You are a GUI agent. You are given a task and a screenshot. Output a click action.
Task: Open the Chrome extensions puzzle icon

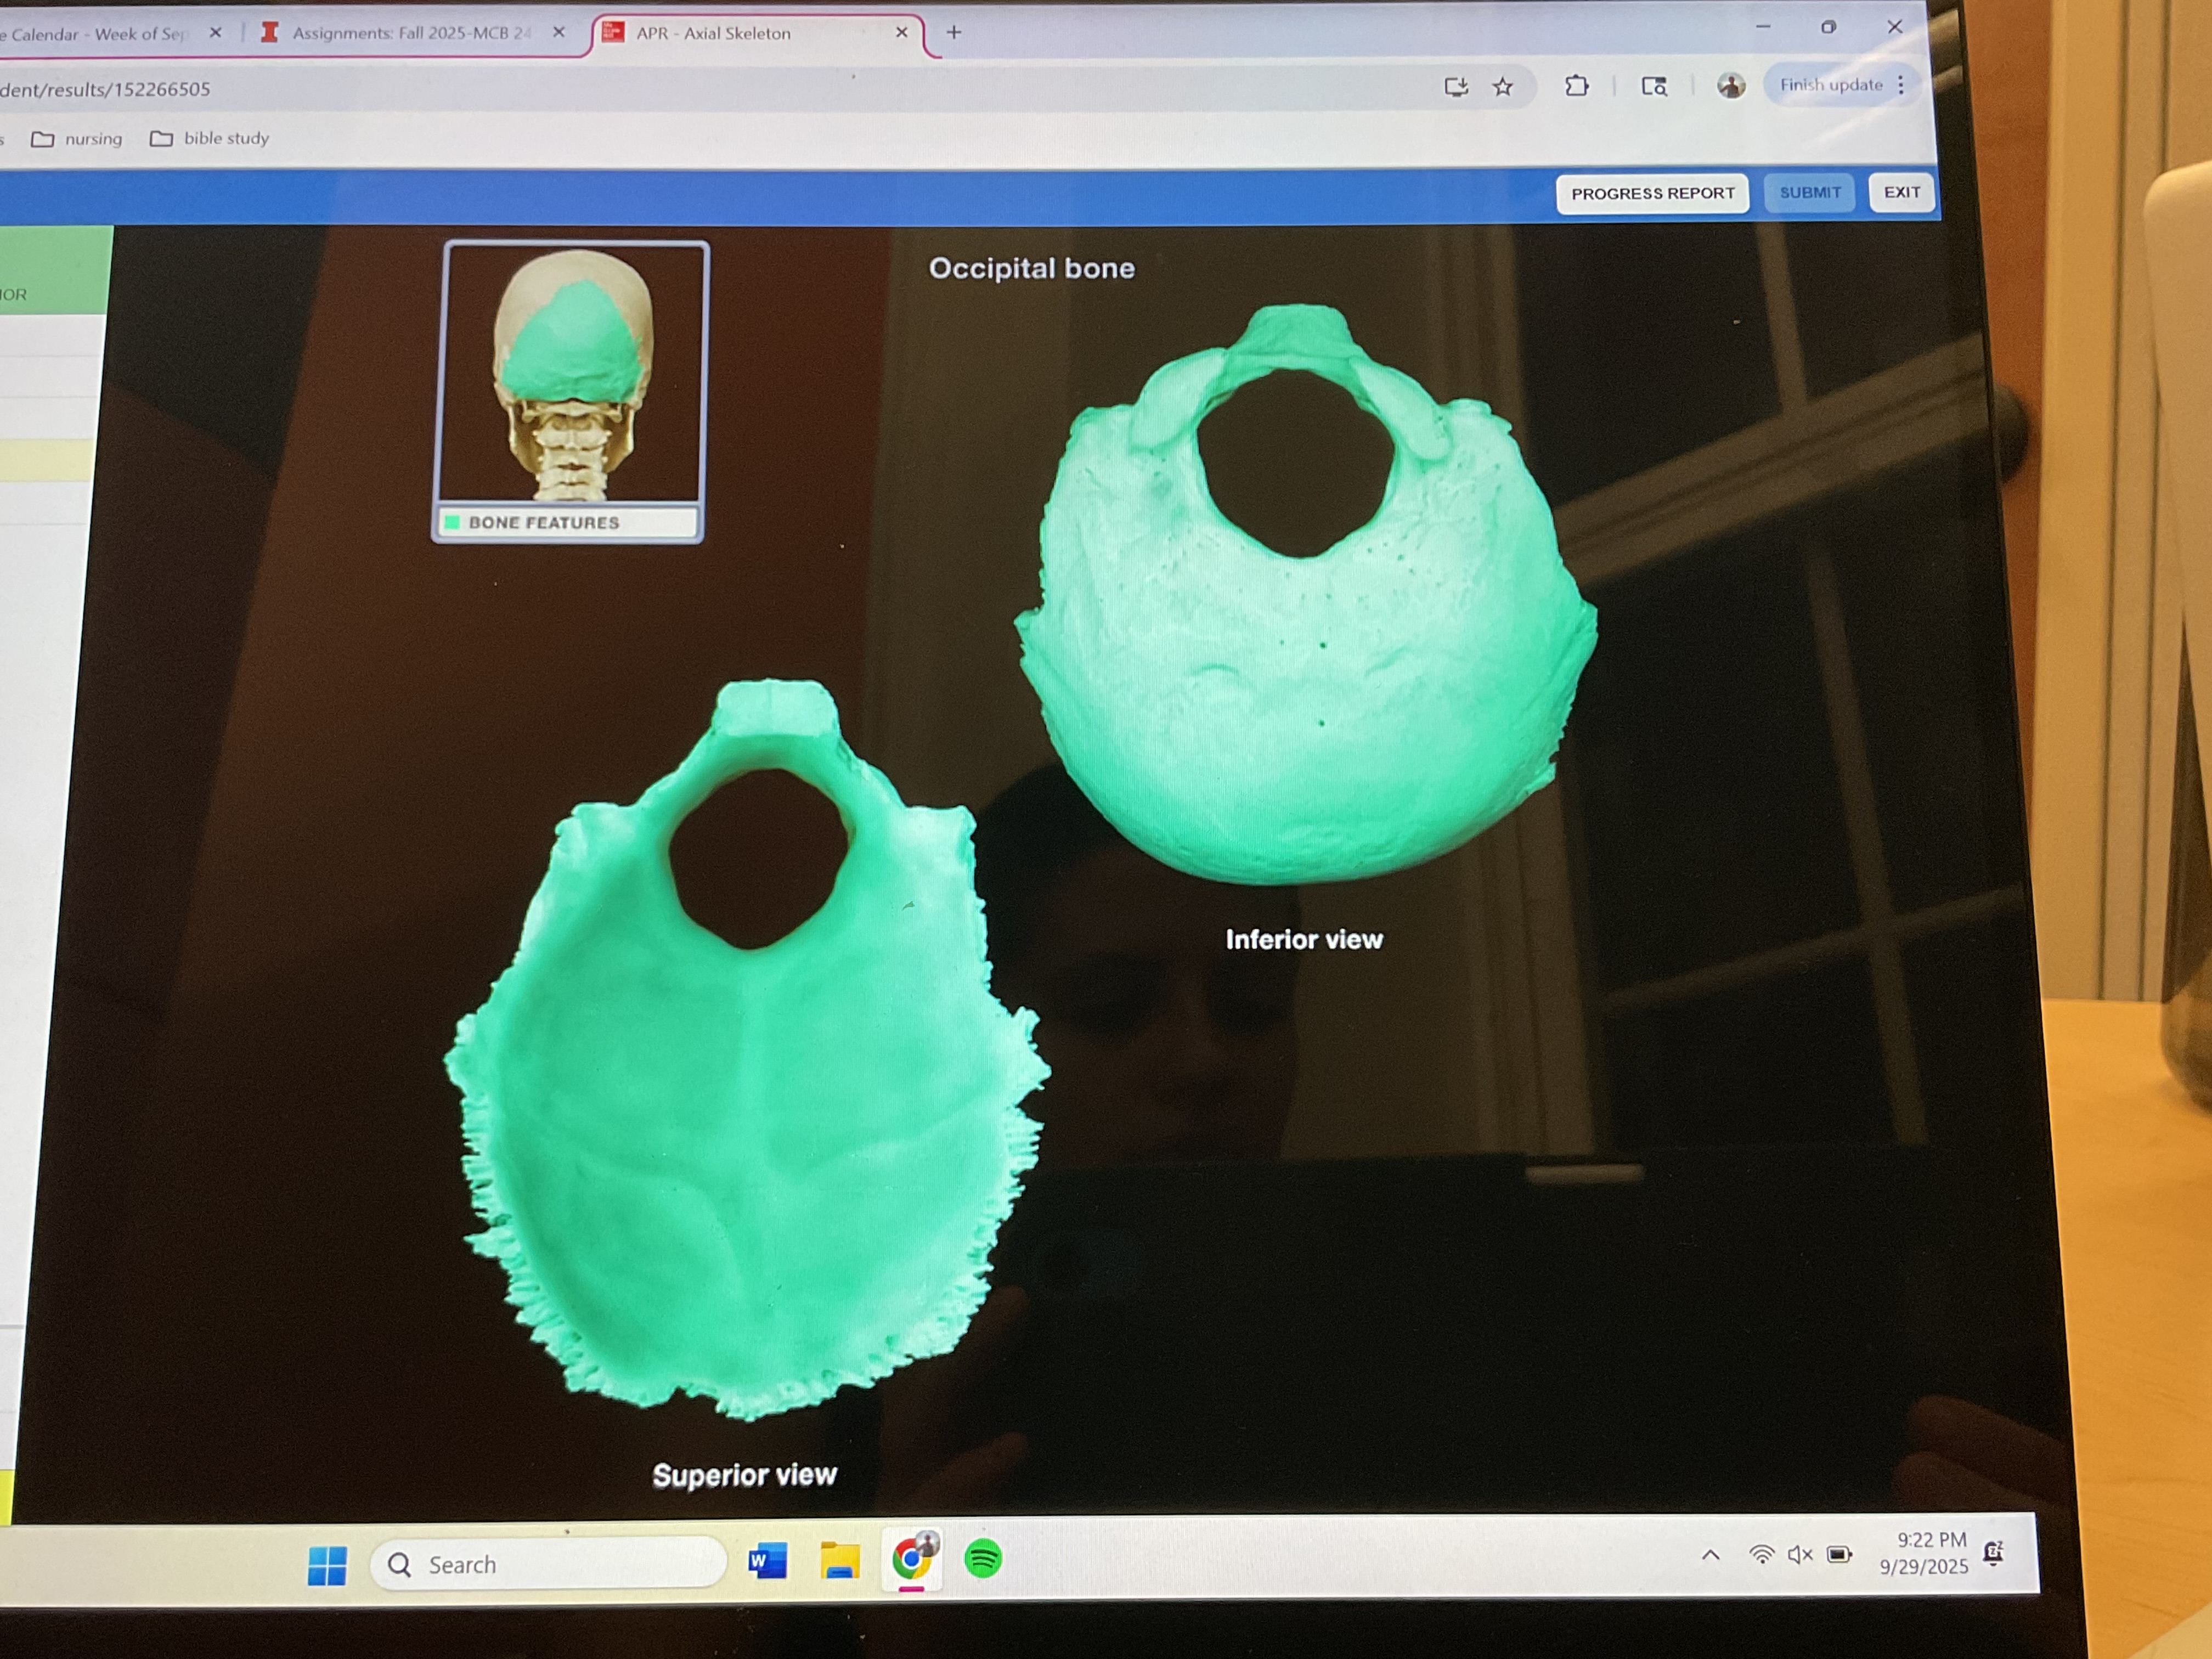(1576, 86)
